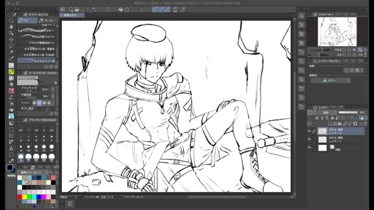Open the カラー expression color dropdown

331,80
